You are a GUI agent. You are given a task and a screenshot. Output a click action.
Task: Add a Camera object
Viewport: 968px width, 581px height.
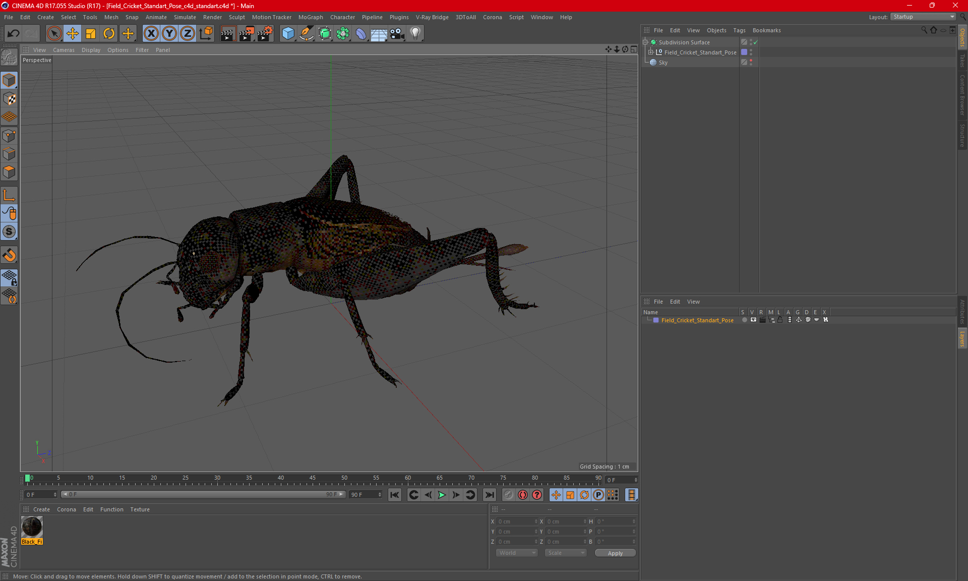(x=397, y=33)
